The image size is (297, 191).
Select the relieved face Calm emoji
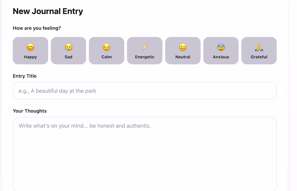coord(106,47)
